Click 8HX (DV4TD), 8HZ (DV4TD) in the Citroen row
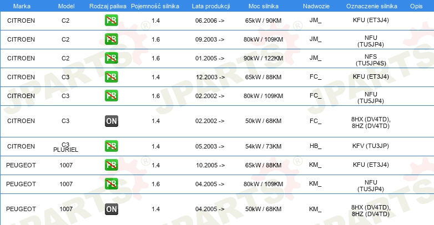Viewport: 434px width, 225px height. tap(371, 122)
